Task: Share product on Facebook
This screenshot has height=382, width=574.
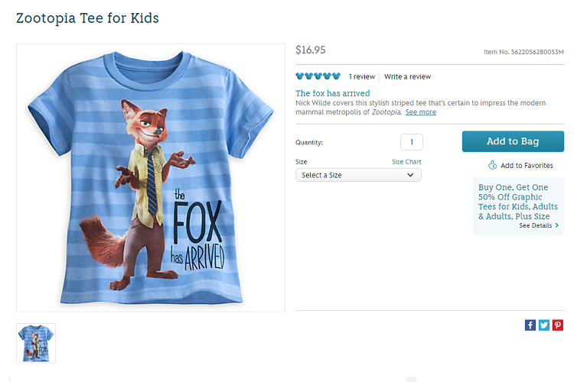Action: tap(530, 325)
